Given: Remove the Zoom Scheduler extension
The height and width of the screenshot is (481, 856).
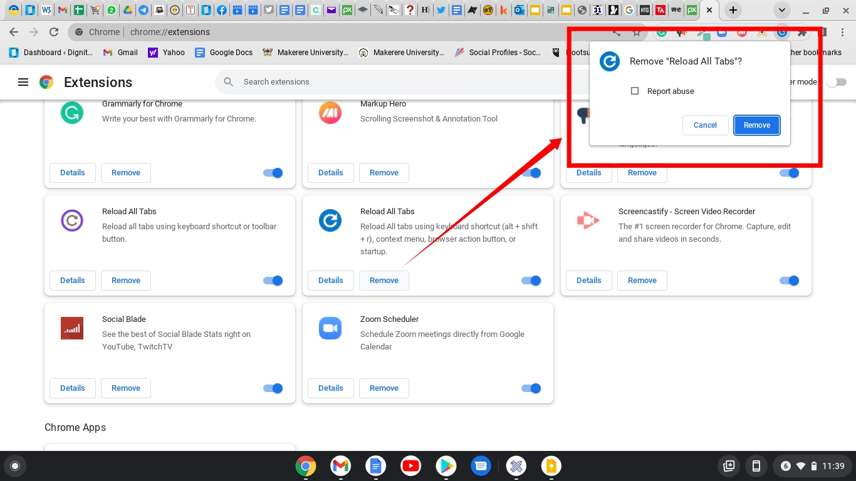Looking at the screenshot, I should click(384, 388).
